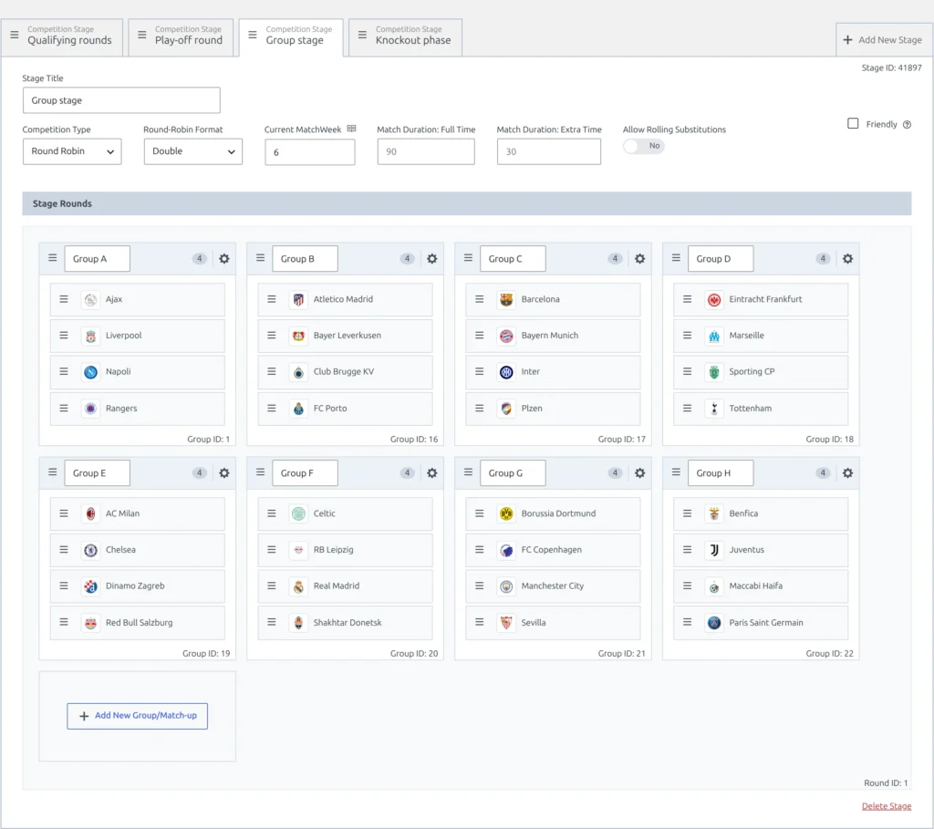The image size is (934, 829).
Task: Switch to Knockout phase stage tab
Action: [x=405, y=36]
